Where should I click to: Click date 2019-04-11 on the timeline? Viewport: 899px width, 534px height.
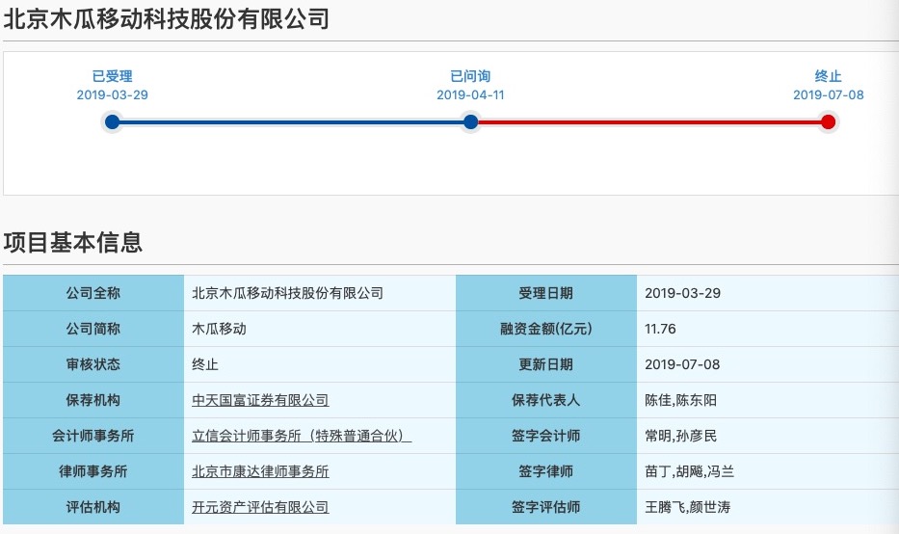click(471, 95)
